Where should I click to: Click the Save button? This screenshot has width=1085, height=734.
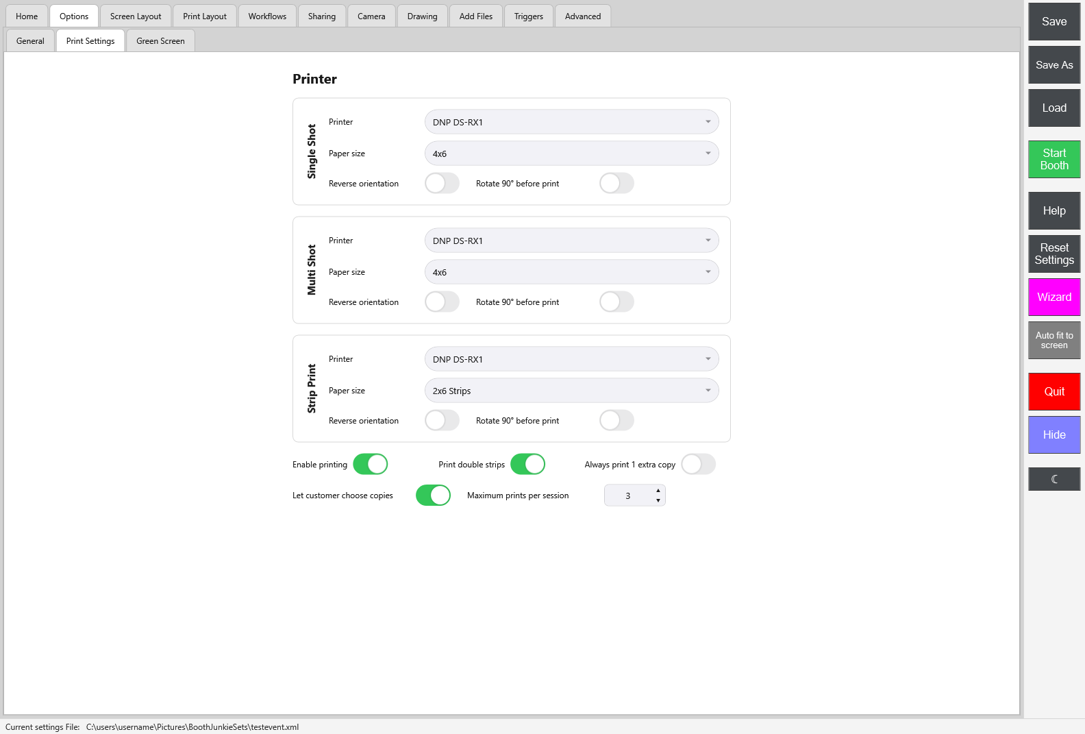click(1054, 21)
